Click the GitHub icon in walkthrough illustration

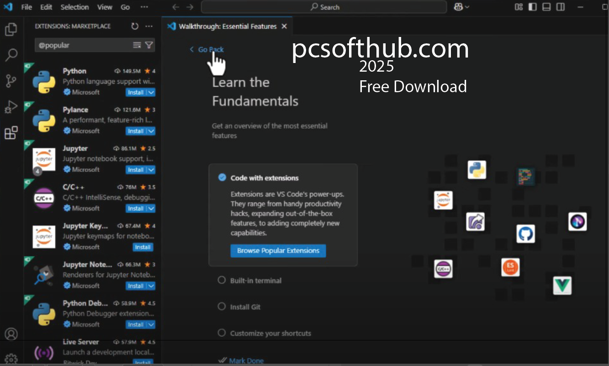pos(525,234)
